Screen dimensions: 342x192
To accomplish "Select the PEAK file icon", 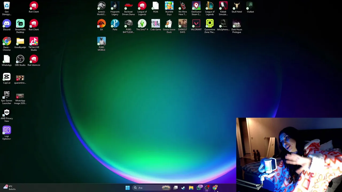I will tap(156, 7).
